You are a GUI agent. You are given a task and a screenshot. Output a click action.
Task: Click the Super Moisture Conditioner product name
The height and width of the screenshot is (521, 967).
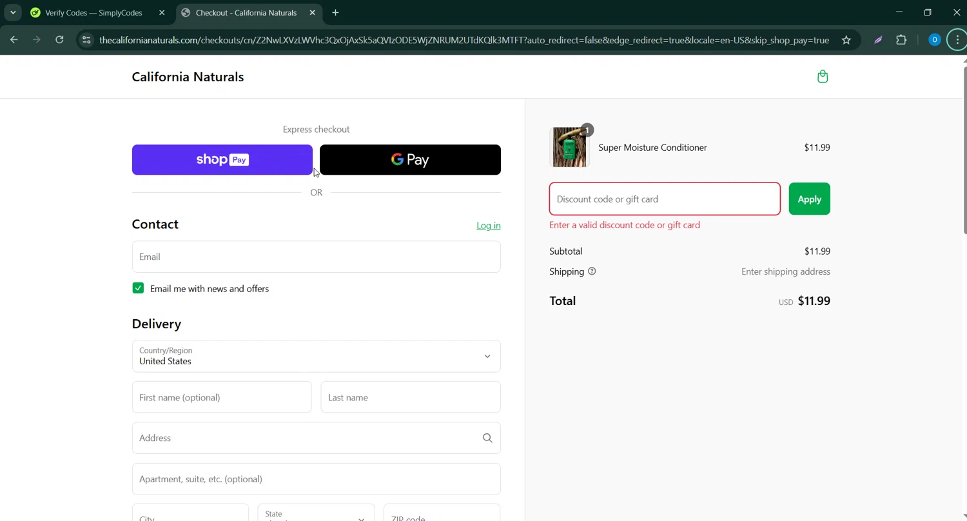click(652, 148)
